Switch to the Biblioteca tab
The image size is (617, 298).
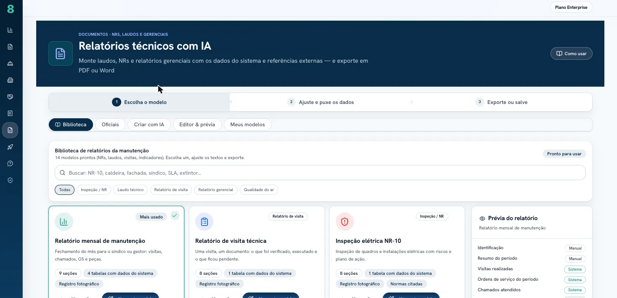(x=71, y=125)
